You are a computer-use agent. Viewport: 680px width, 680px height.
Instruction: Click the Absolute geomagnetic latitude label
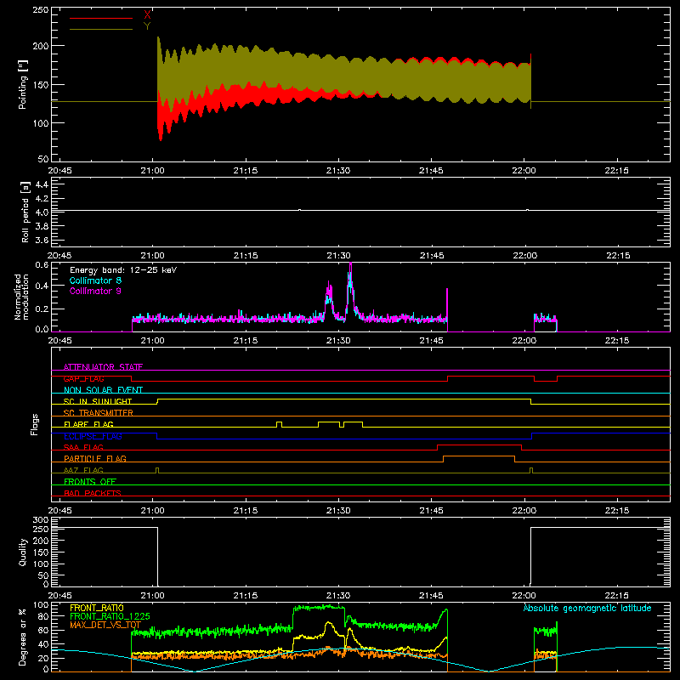click(587, 608)
